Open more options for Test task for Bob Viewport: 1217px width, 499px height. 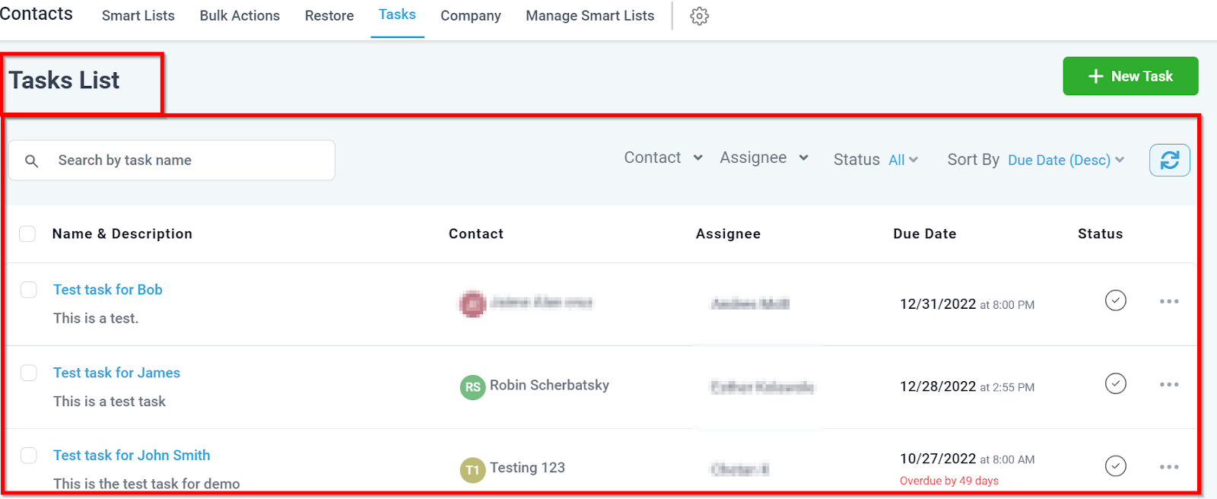[x=1169, y=301]
